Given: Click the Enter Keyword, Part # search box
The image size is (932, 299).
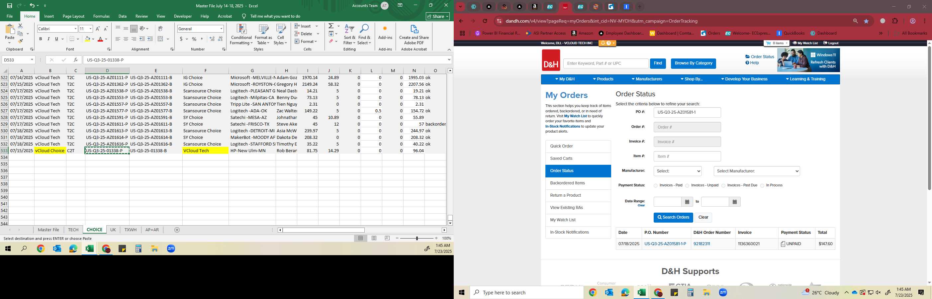Looking at the screenshot, I should tap(606, 63).
